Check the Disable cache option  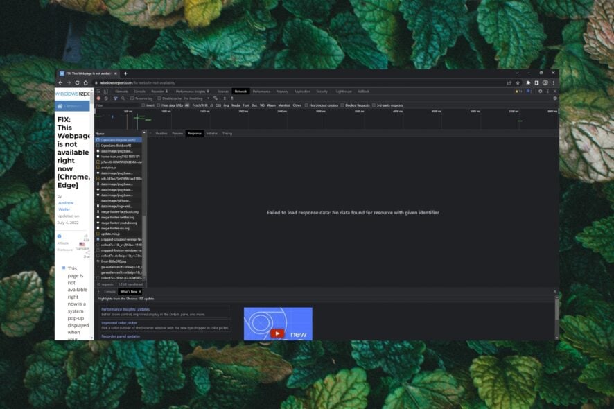(159, 98)
